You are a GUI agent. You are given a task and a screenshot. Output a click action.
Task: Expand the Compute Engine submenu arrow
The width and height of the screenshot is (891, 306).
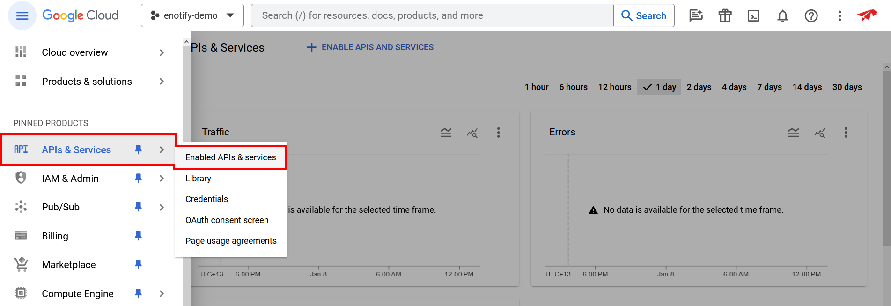(162, 293)
